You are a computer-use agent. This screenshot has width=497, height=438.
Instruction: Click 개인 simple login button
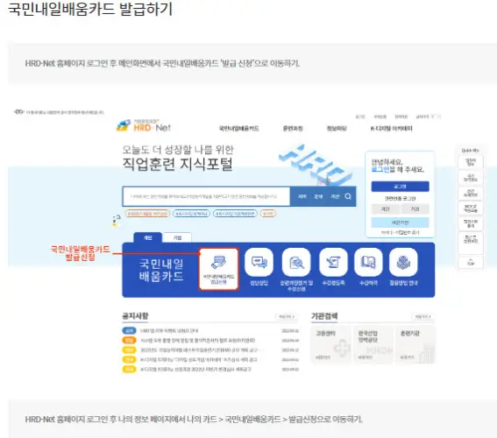pos(385,209)
